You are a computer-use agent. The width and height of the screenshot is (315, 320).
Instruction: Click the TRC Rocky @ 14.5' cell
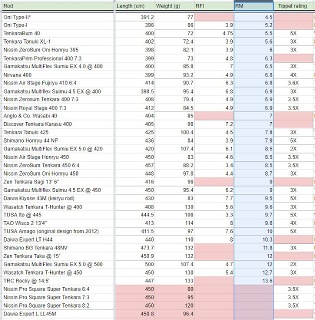tap(57, 281)
